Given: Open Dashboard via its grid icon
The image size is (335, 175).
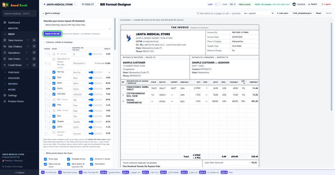Looking at the screenshot, I should [5, 22].
